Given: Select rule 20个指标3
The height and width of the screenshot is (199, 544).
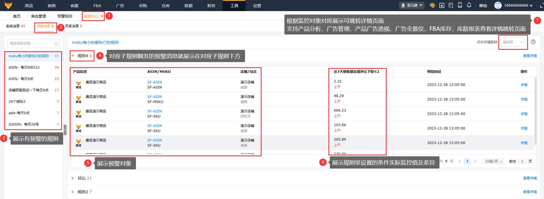Looking at the screenshot, I should [33, 101].
